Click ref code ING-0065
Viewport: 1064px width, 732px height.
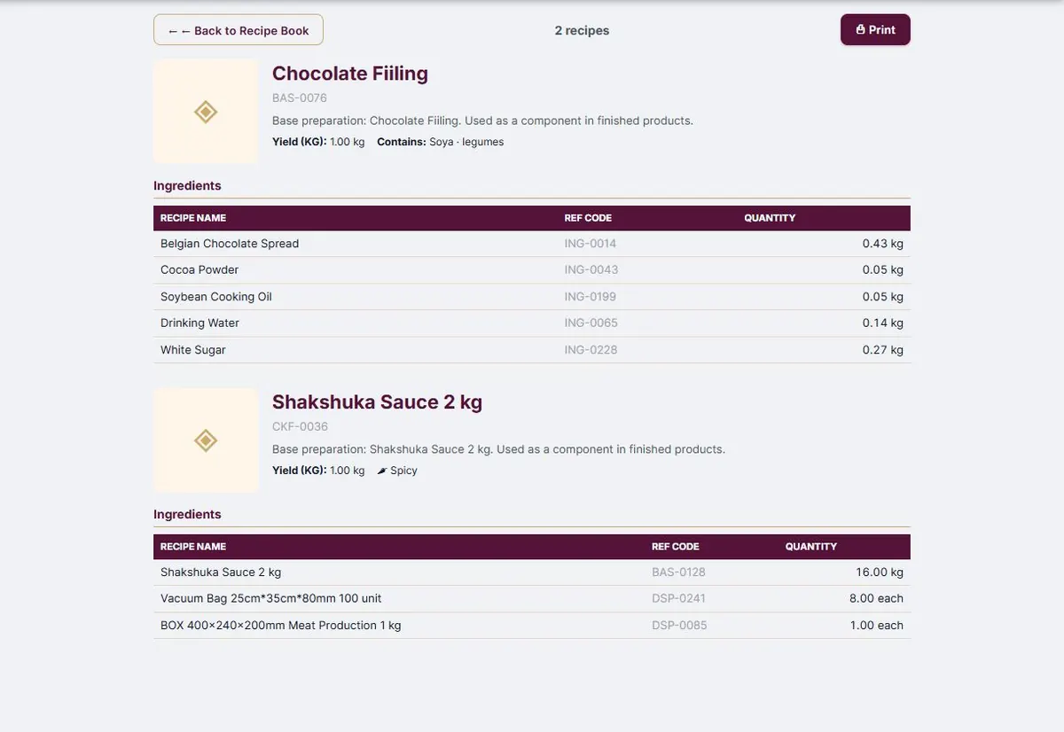tap(591, 323)
